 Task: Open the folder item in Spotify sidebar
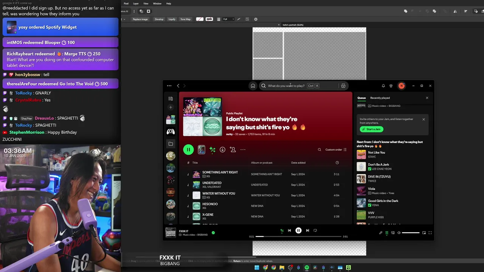pos(171,144)
